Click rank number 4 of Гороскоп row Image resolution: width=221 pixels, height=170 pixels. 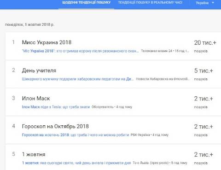coord(13,126)
